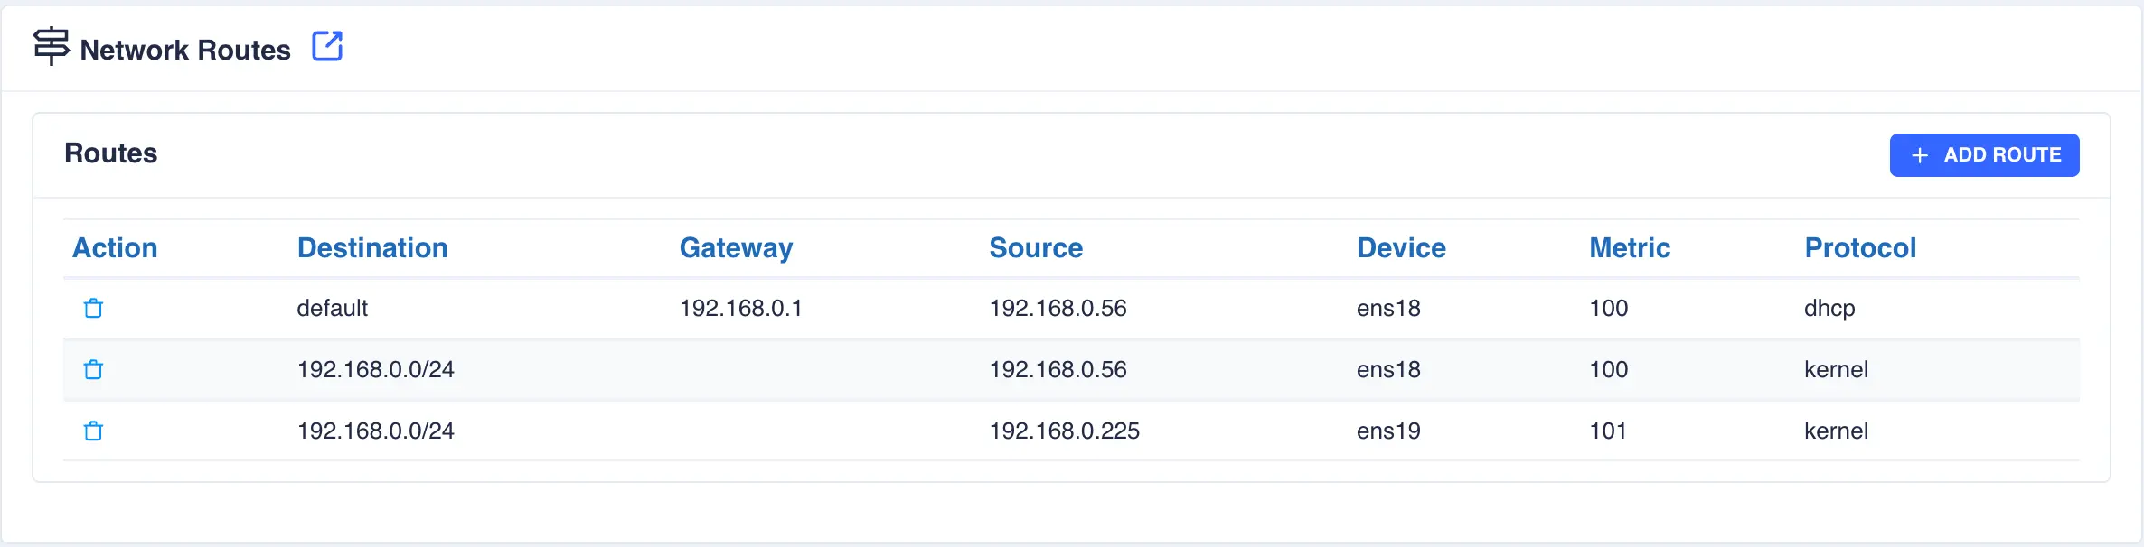The image size is (2144, 547).
Task: Click the dhcp protocol cell
Action: click(1829, 309)
